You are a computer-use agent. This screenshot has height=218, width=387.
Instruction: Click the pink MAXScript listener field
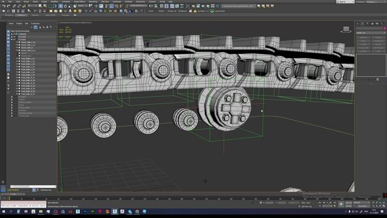(x=24, y=202)
